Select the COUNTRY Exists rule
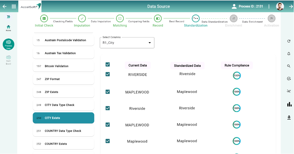 click(x=63, y=144)
